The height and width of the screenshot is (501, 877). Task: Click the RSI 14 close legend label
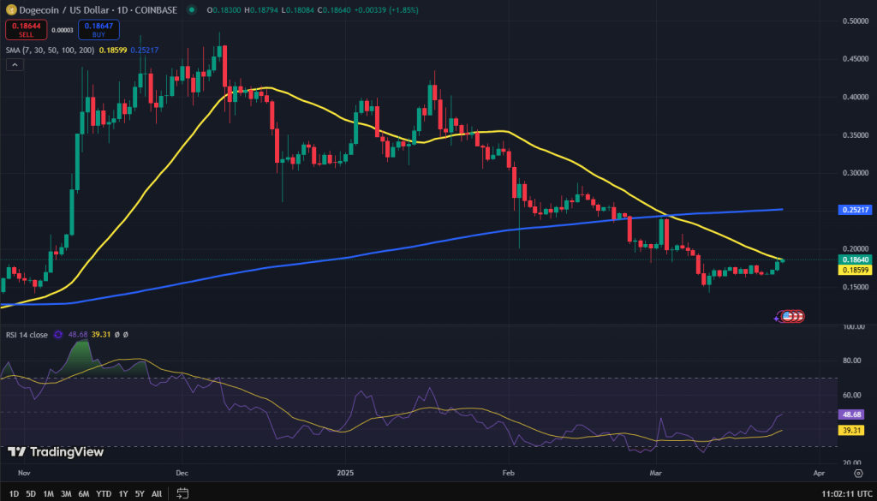pyautogui.click(x=27, y=335)
